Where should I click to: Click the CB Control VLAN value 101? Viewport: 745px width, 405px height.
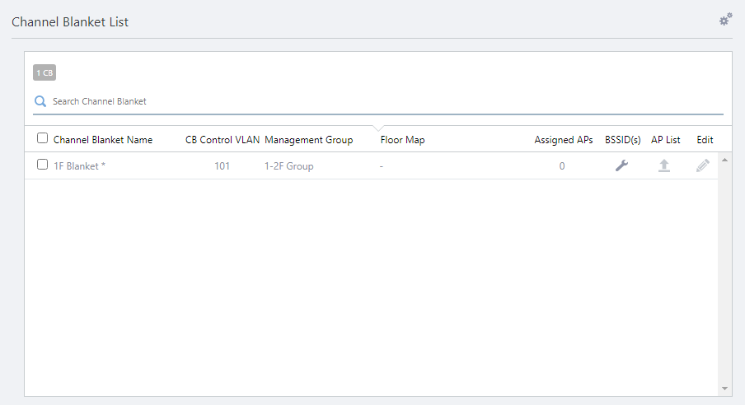pyautogui.click(x=222, y=165)
